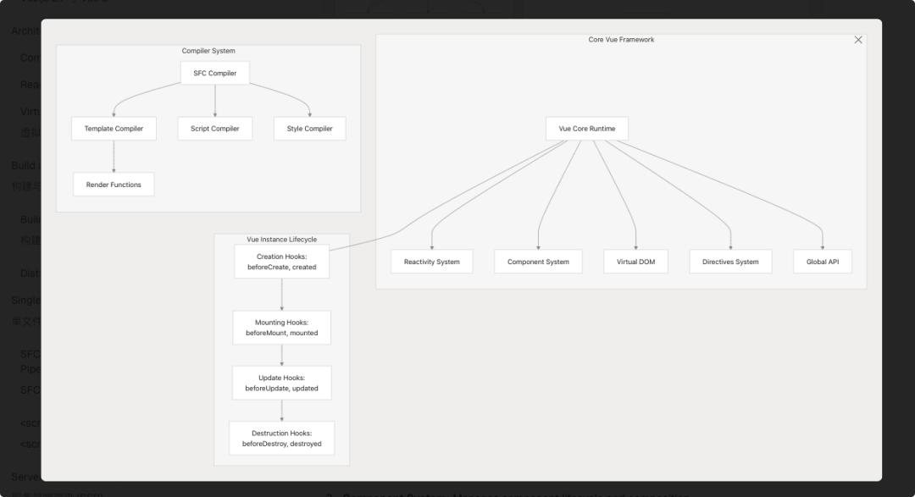Close the diagram popup with the X
The height and width of the screenshot is (497, 915).
857,40
